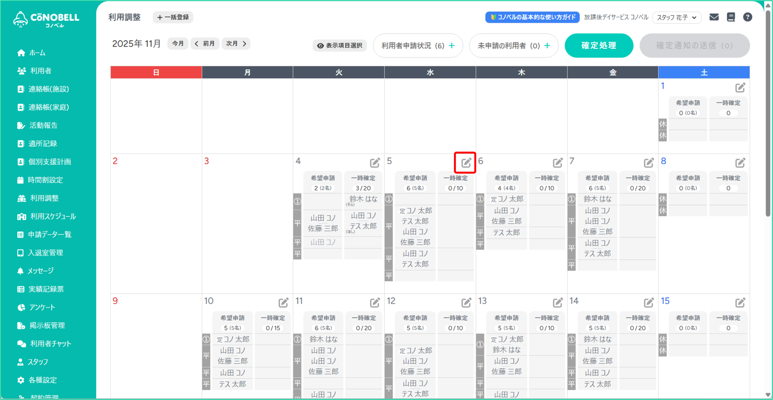Open the 表示項目選択 eye display selector
The width and height of the screenshot is (773, 400).
coord(340,46)
